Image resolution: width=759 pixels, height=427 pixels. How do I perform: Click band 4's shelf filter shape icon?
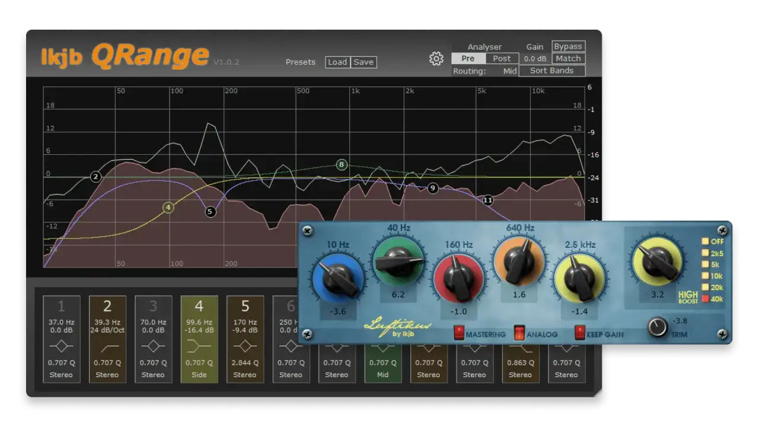[199, 346]
